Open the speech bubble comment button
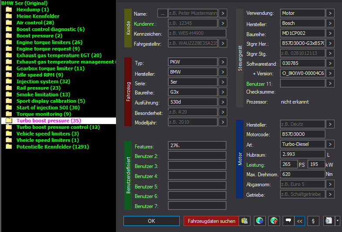Screen dimensions: 342x232 click(288, 221)
